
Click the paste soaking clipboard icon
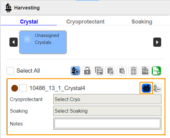pyautogui.click(x=122, y=71)
